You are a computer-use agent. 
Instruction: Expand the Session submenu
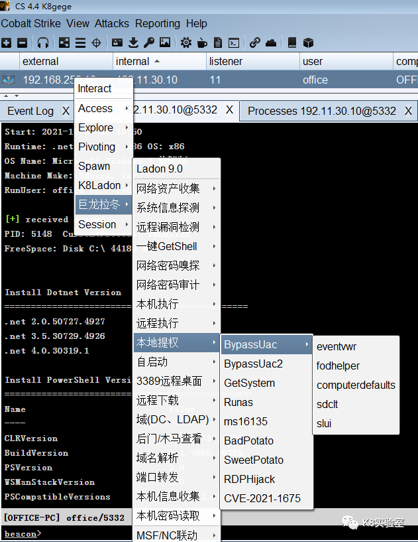[103, 225]
